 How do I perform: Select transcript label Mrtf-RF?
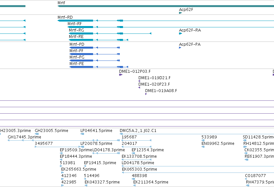tap(75, 24)
